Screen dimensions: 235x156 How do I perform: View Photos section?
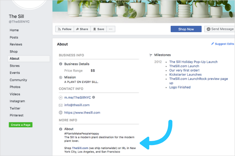[15, 87]
